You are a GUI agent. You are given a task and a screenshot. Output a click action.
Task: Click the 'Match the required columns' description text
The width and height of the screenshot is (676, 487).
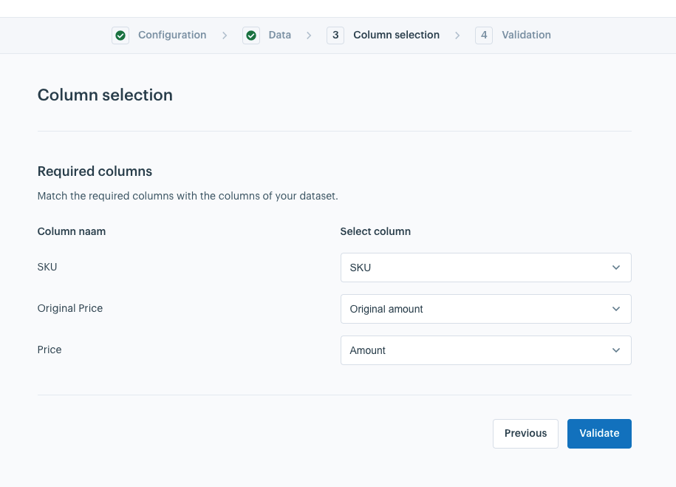point(188,197)
